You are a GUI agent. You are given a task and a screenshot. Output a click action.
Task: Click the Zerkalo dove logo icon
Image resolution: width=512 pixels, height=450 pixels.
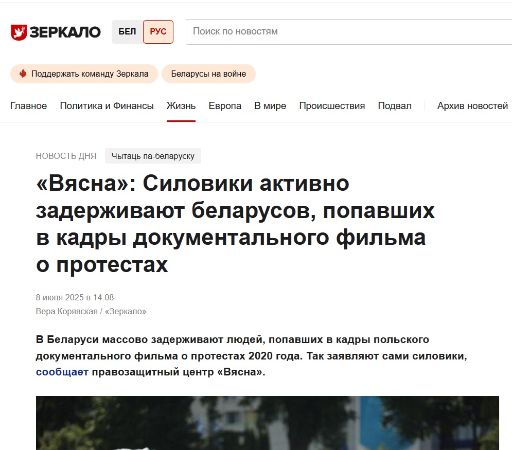(x=19, y=32)
